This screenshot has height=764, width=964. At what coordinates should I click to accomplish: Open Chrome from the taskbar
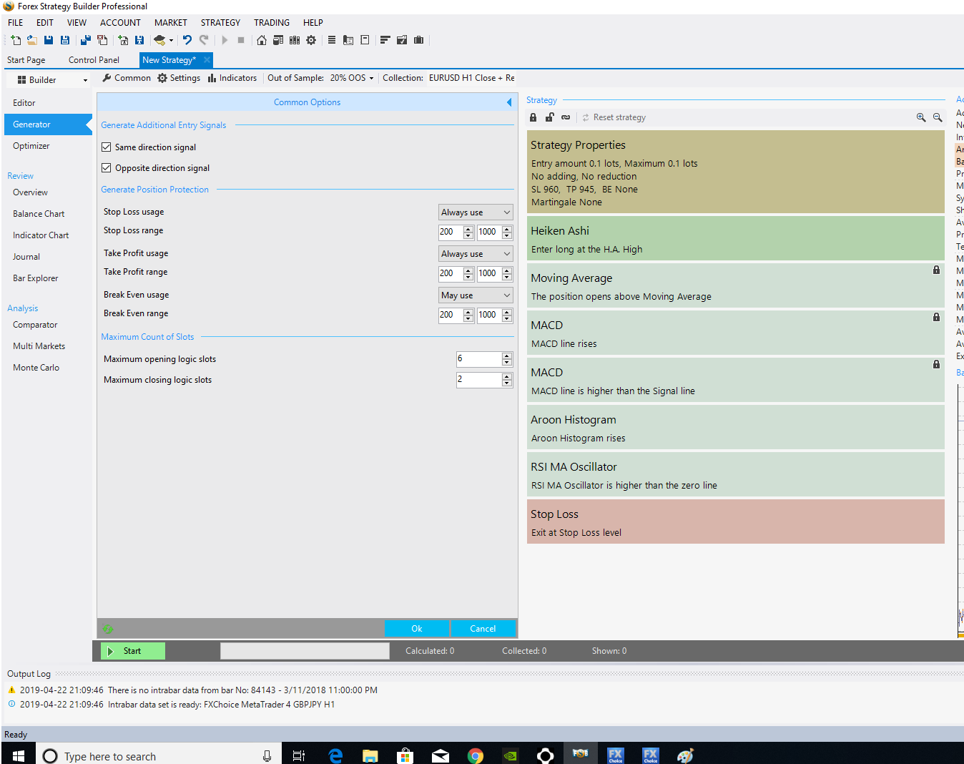(x=475, y=756)
